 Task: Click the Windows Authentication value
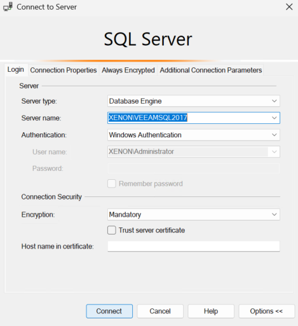(145, 135)
